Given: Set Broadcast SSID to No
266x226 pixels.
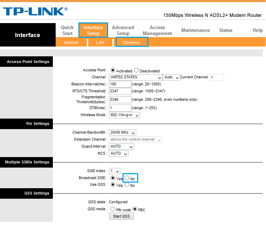Looking at the screenshot, I should click(x=127, y=178).
